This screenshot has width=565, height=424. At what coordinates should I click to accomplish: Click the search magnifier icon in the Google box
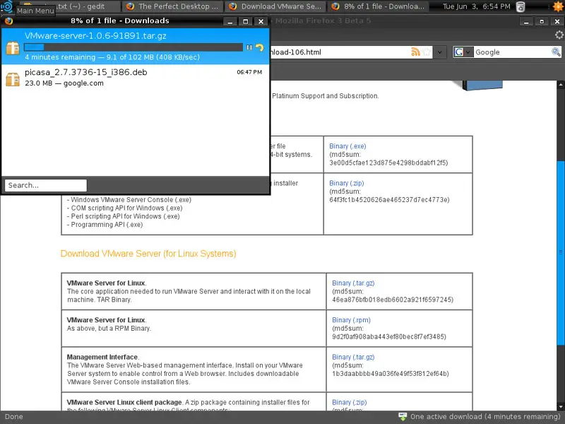(556, 52)
